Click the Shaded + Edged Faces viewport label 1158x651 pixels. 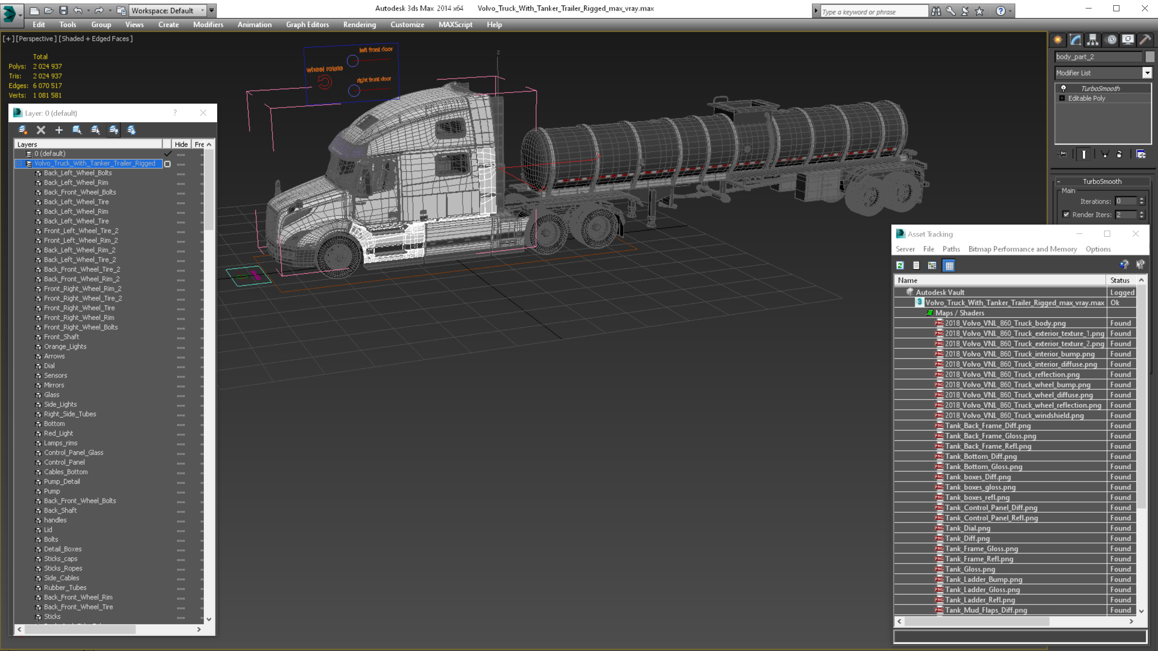96,39
